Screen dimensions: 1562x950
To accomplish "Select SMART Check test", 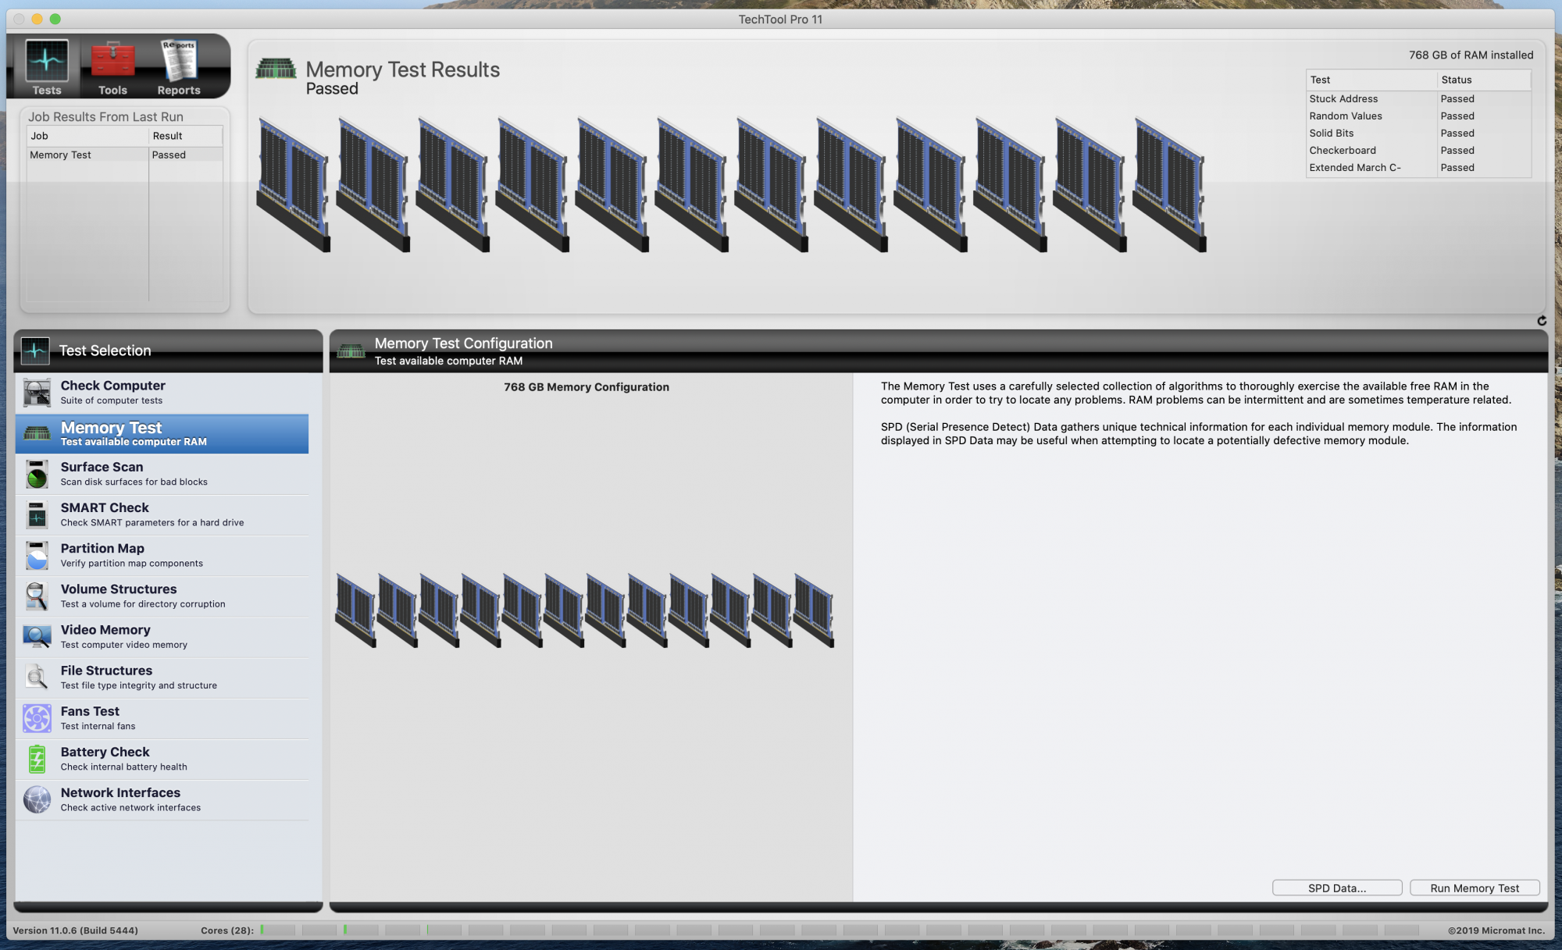I will pos(162,514).
